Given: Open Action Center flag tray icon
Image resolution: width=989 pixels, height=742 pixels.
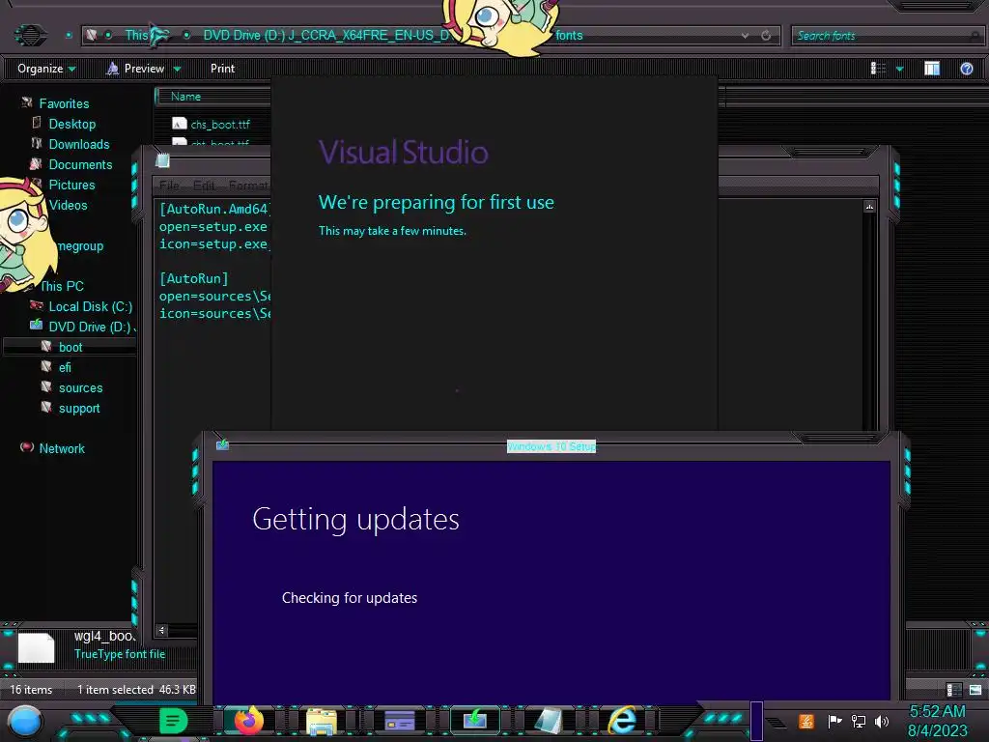Looking at the screenshot, I should pos(834,721).
